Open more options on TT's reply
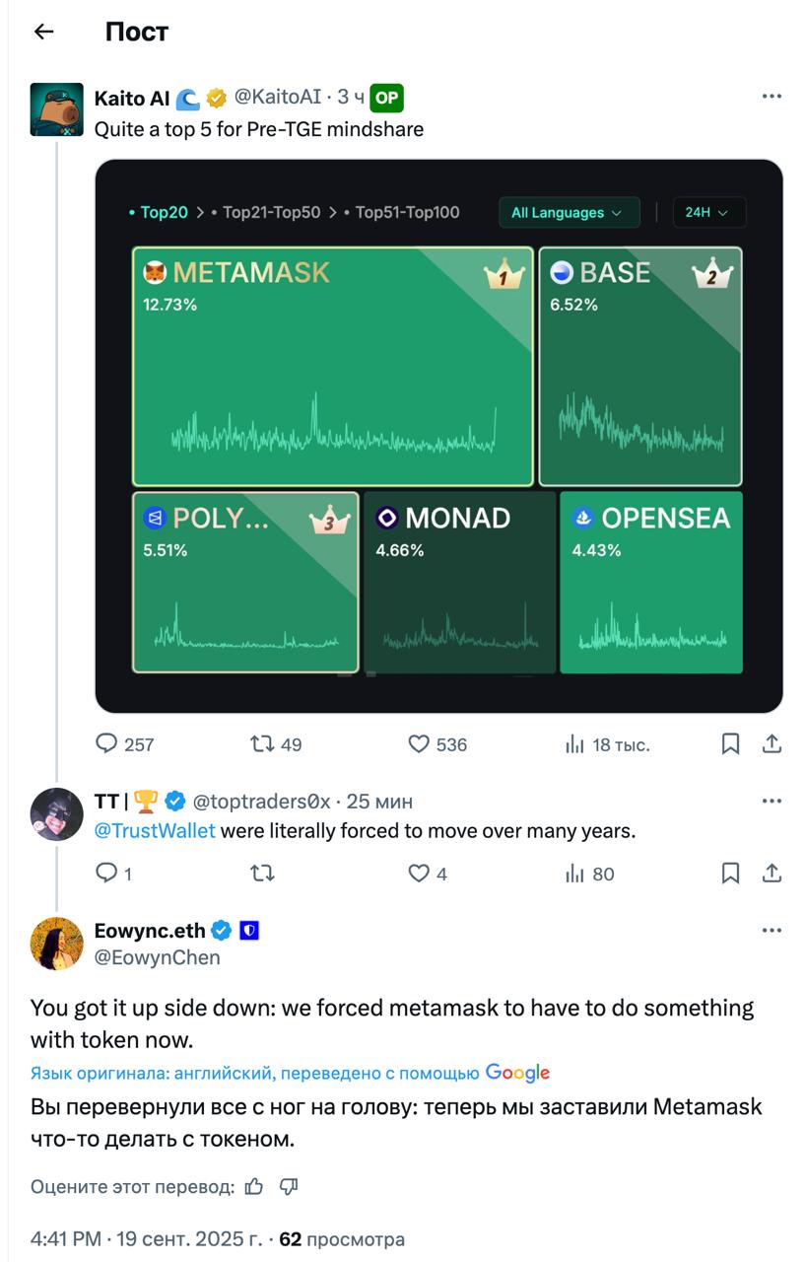Screen dimensions: 805x1262 [x=771, y=801]
